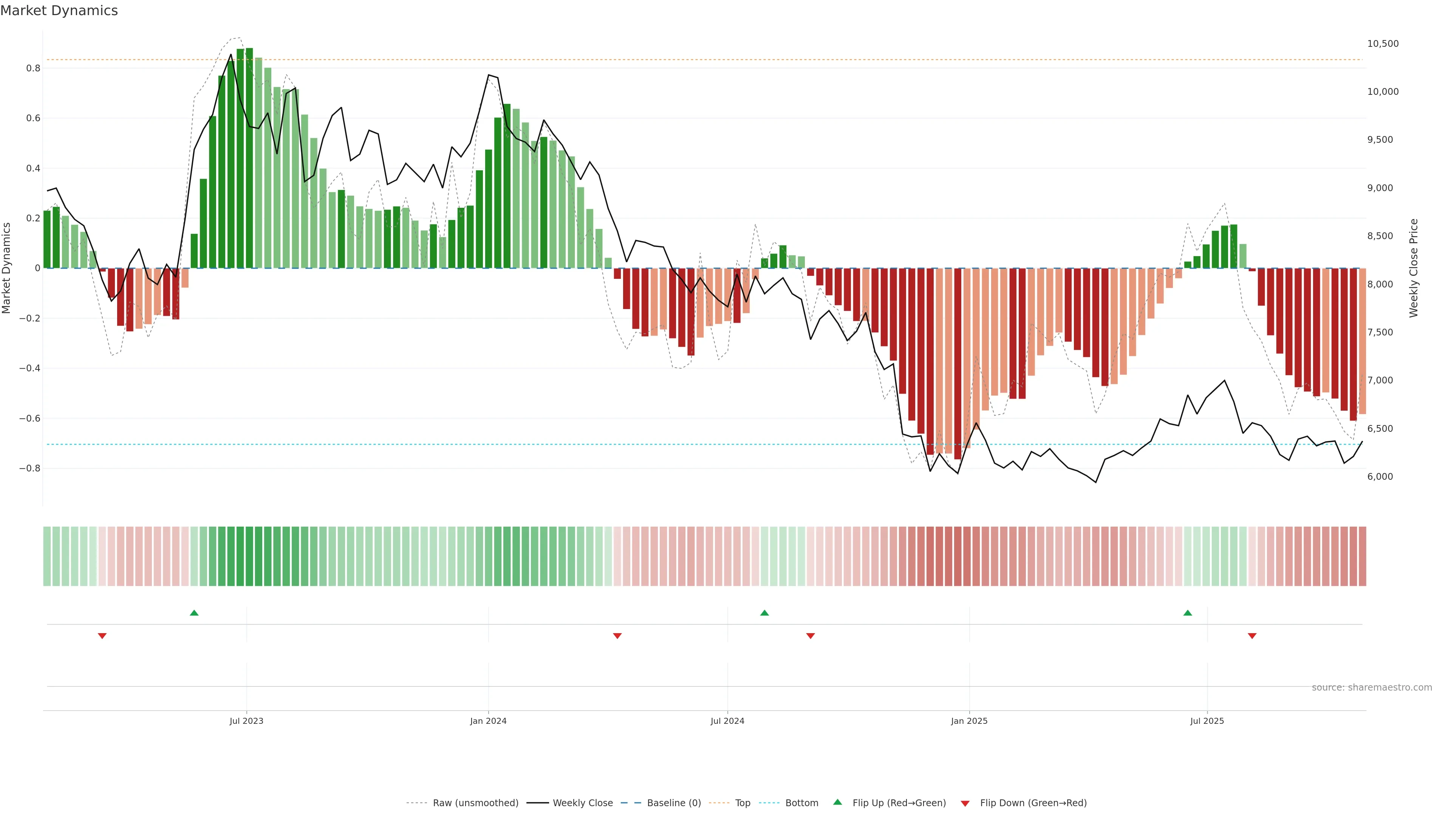Viewport: 1451px width, 816px height.
Task: Click the Flip Down legend triangle icon
Action: pyautogui.click(x=965, y=804)
